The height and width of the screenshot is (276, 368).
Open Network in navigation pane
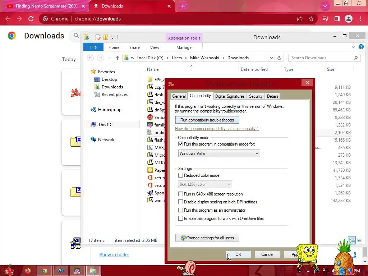(x=106, y=140)
